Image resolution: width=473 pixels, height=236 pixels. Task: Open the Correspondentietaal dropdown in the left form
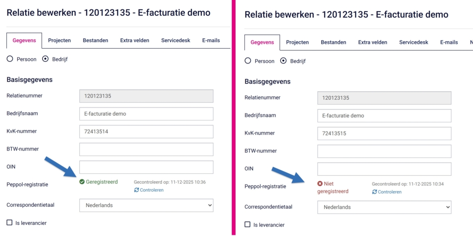pos(146,205)
